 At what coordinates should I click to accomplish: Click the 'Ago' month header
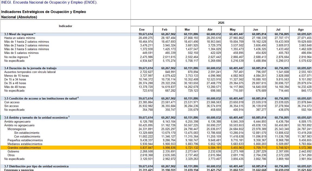coord(301,29)
